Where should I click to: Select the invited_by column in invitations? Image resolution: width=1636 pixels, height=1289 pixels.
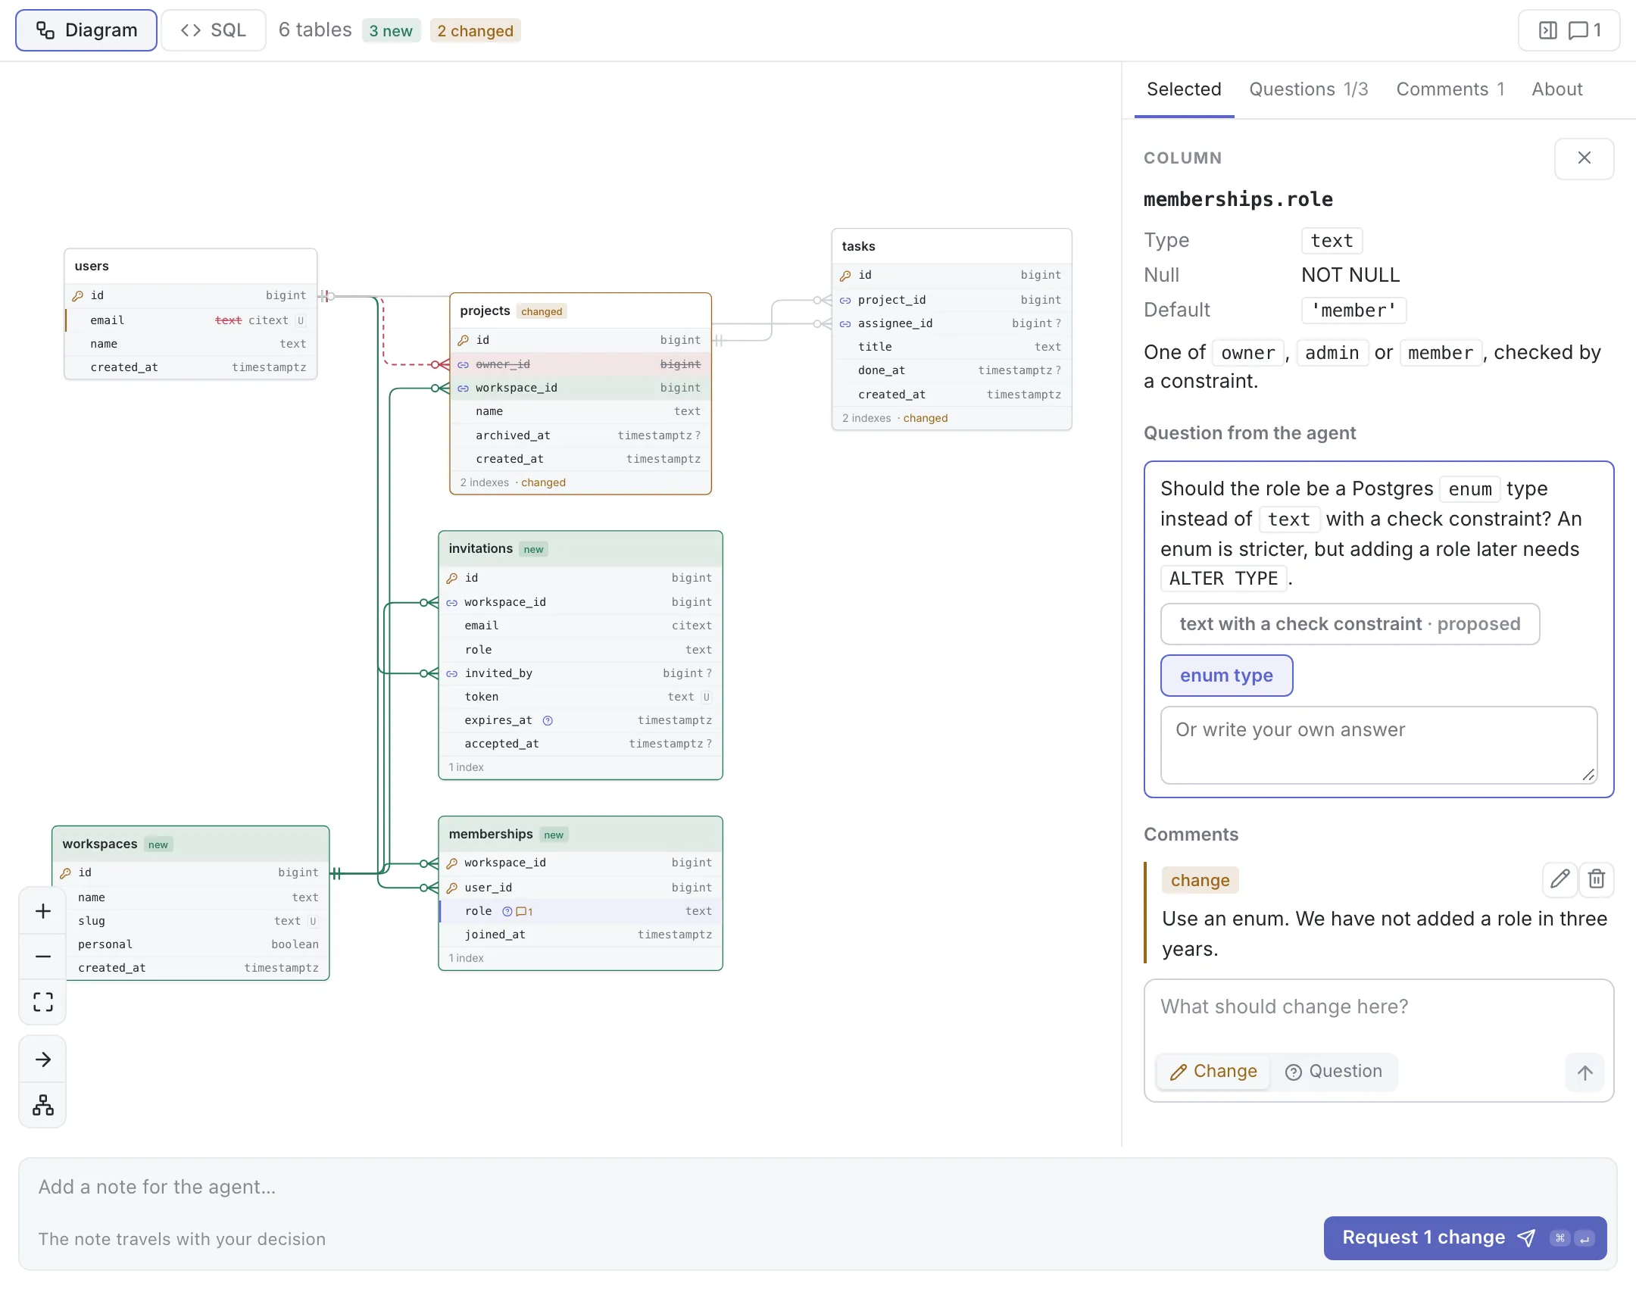tap(580, 673)
